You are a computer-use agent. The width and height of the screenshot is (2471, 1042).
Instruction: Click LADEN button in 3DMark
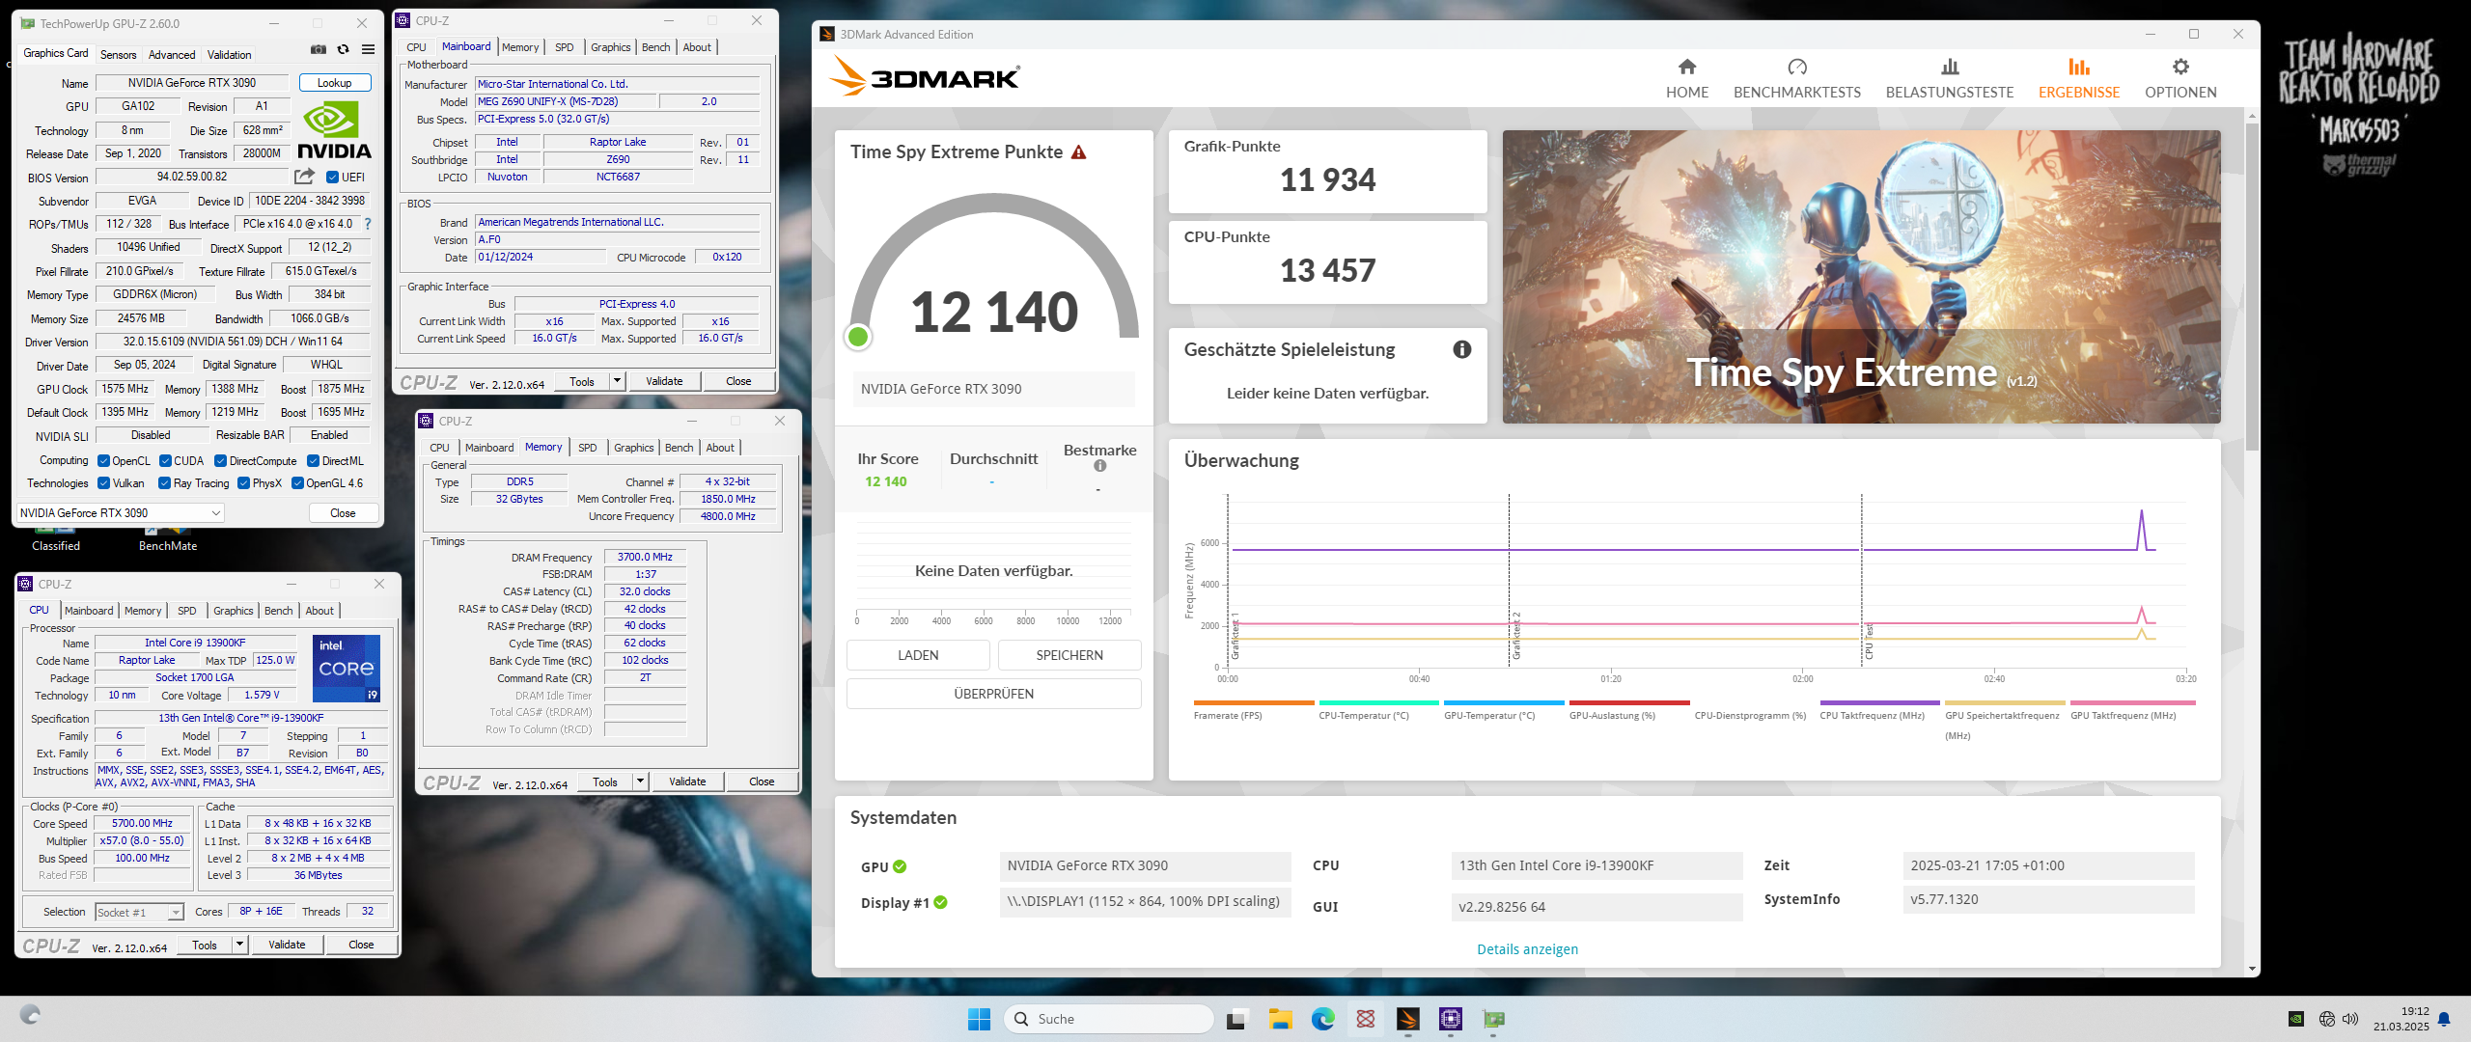(x=918, y=655)
